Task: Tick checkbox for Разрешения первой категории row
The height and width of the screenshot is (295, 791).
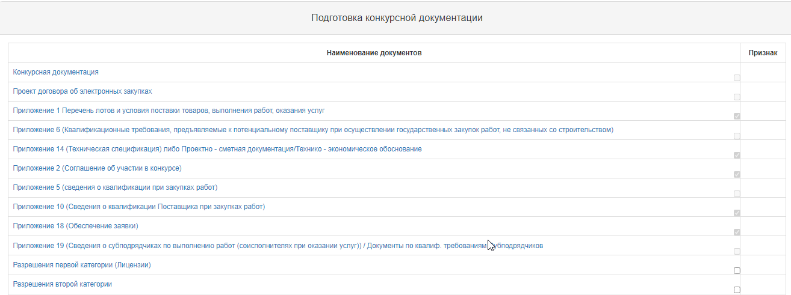Action: [x=737, y=270]
